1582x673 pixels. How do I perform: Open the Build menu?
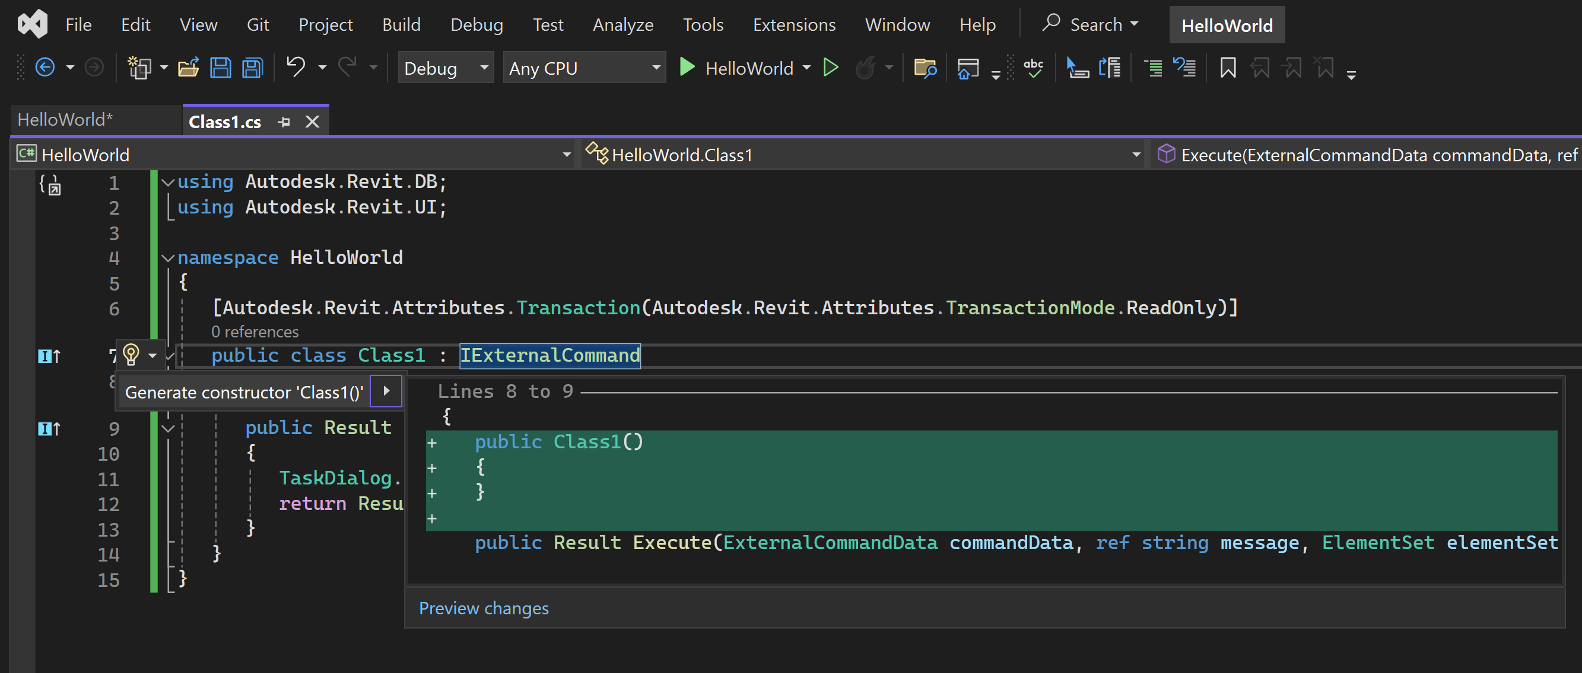pyautogui.click(x=402, y=24)
